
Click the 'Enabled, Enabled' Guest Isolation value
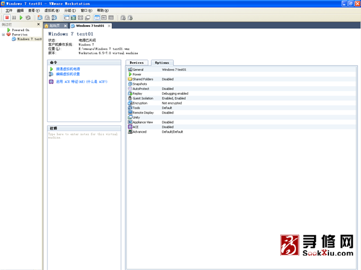[174, 98]
